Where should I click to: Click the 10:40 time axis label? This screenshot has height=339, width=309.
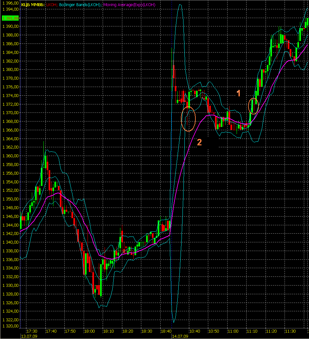point(194,331)
